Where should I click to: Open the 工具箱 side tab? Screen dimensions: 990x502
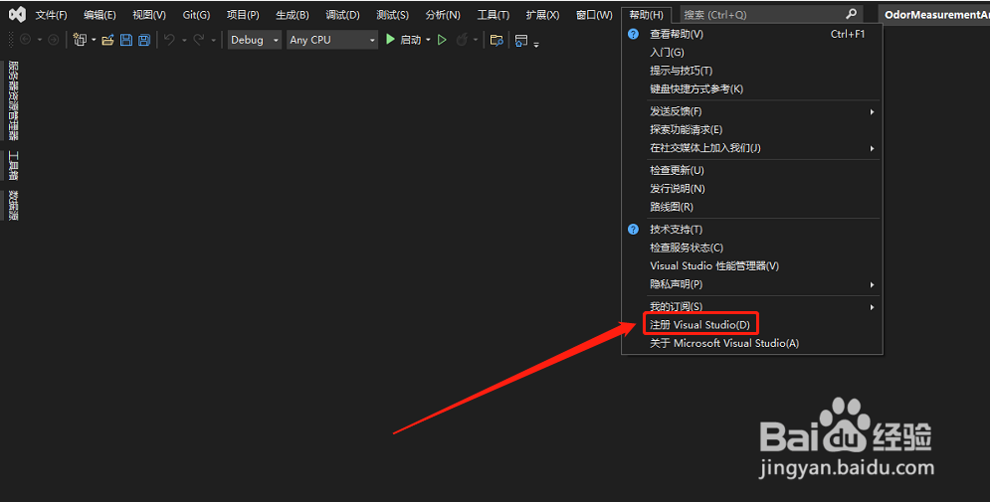[x=13, y=165]
